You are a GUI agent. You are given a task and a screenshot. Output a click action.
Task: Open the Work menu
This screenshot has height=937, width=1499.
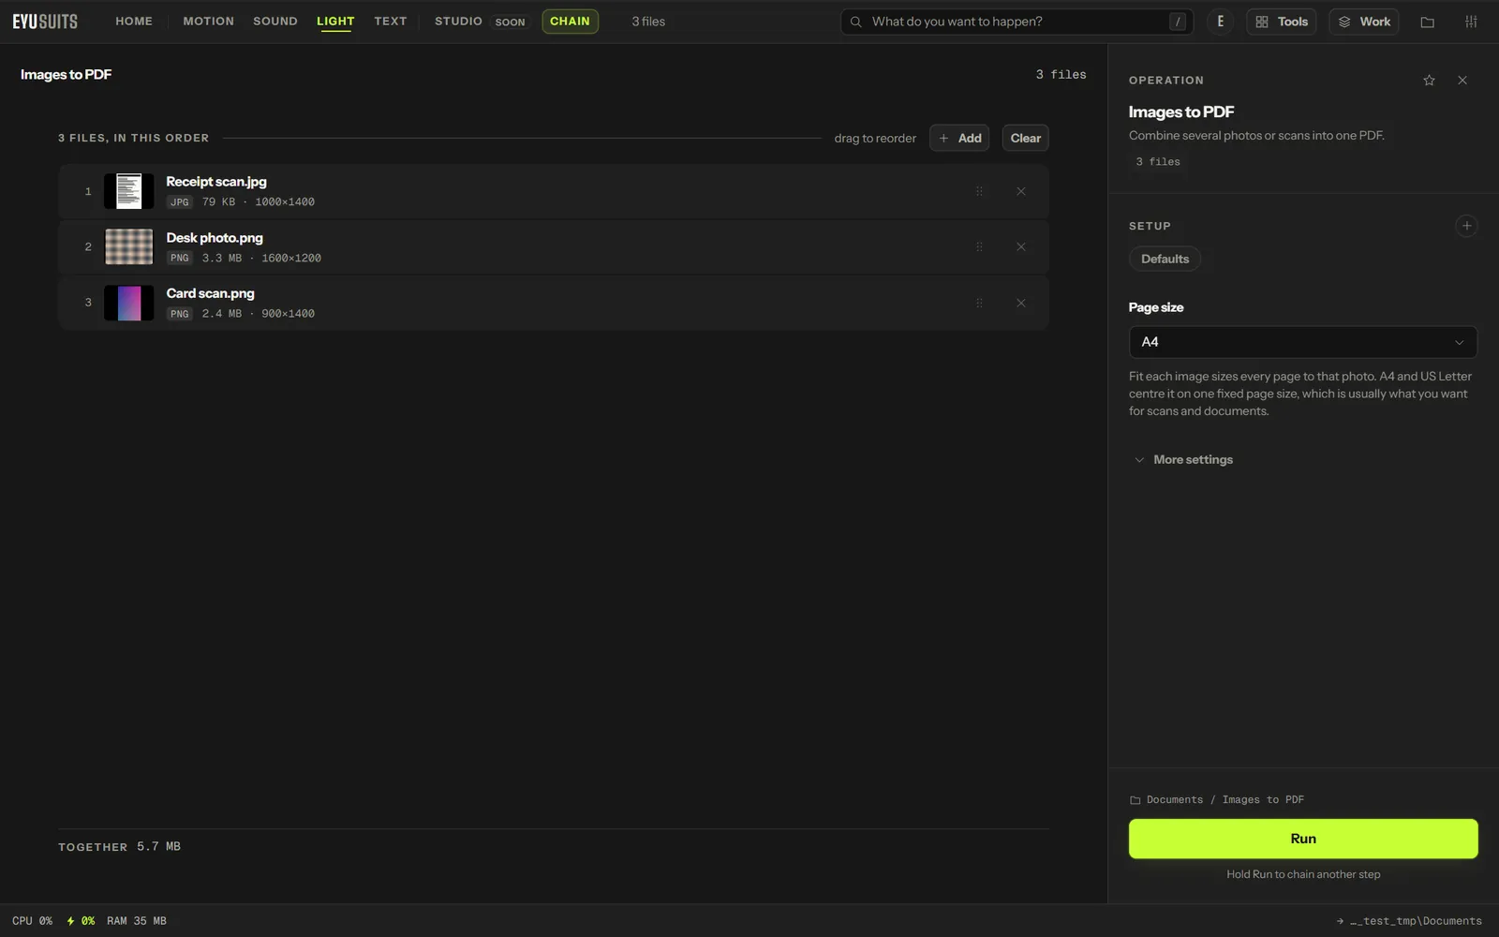[1364, 22]
